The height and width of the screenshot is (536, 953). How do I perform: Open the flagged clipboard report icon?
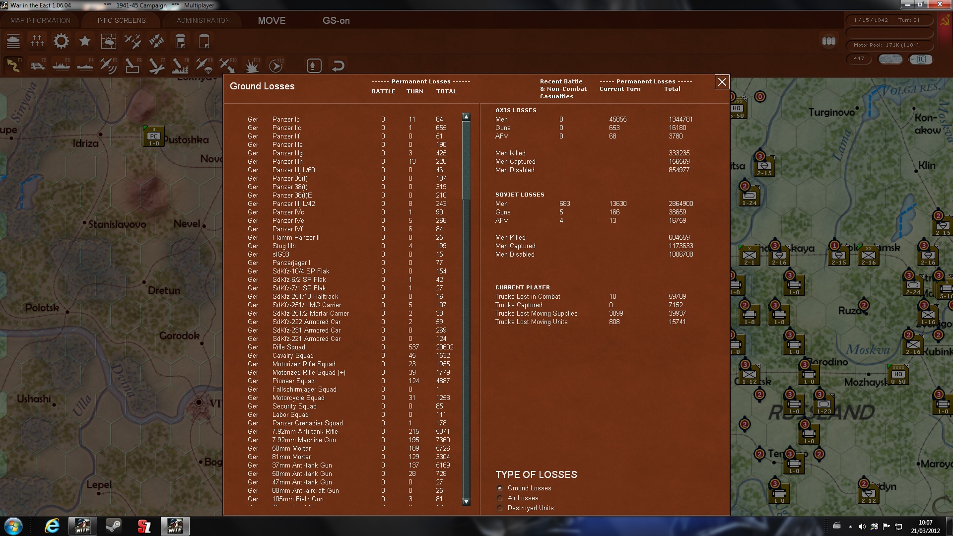180,41
